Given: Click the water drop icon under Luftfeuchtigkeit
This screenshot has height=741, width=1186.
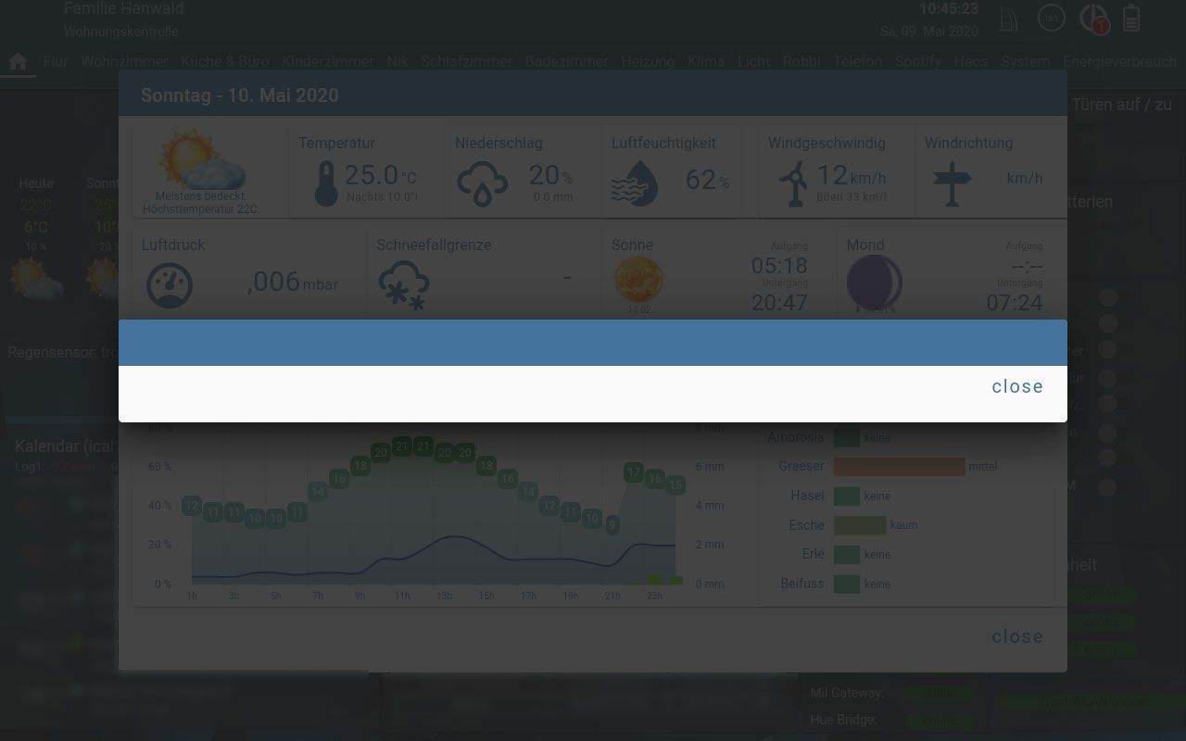Looking at the screenshot, I should click(635, 182).
